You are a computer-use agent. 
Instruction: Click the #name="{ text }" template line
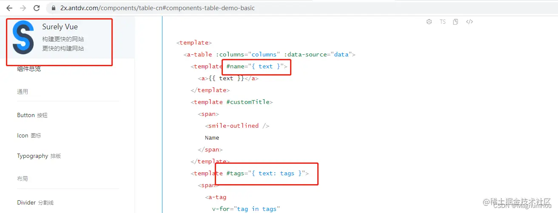(239, 67)
